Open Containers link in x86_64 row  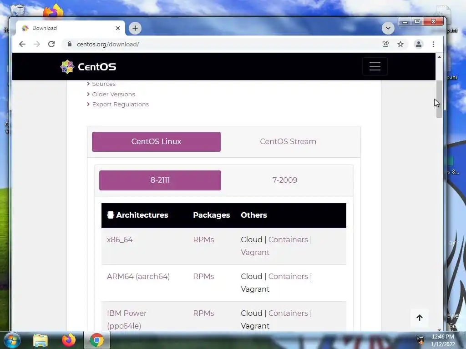click(x=288, y=240)
